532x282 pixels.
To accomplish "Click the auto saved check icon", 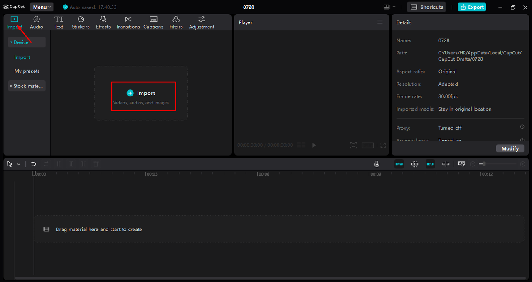I will coord(65,7).
